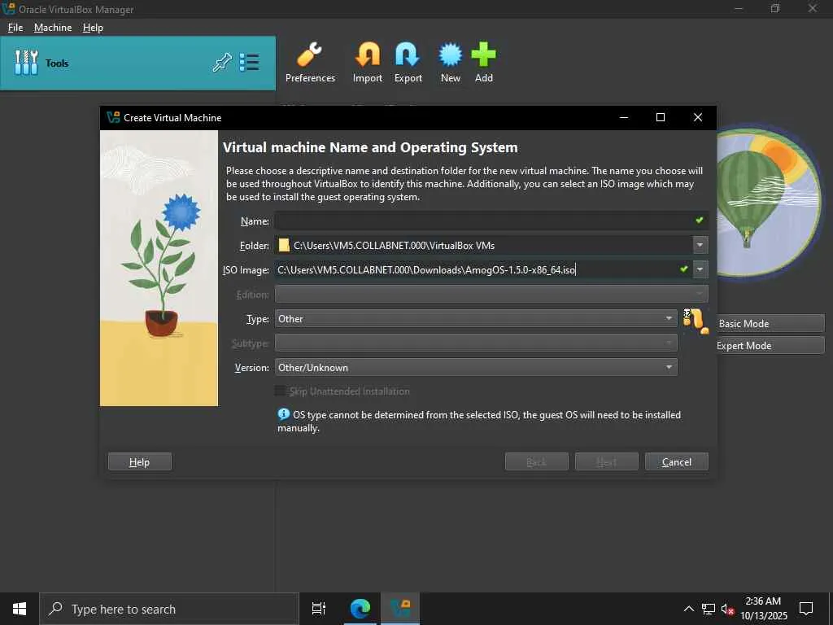Open the Help menu in menu bar
Image resolution: width=833 pixels, height=625 pixels.
tap(93, 27)
